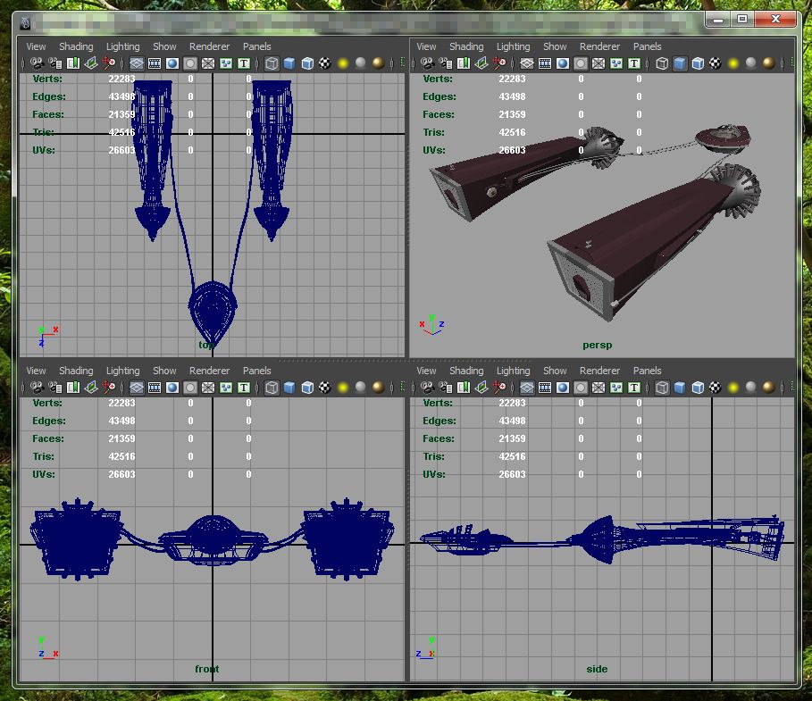
Task: Toggle Resolution Gate in top panel
Action: coord(172,63)
